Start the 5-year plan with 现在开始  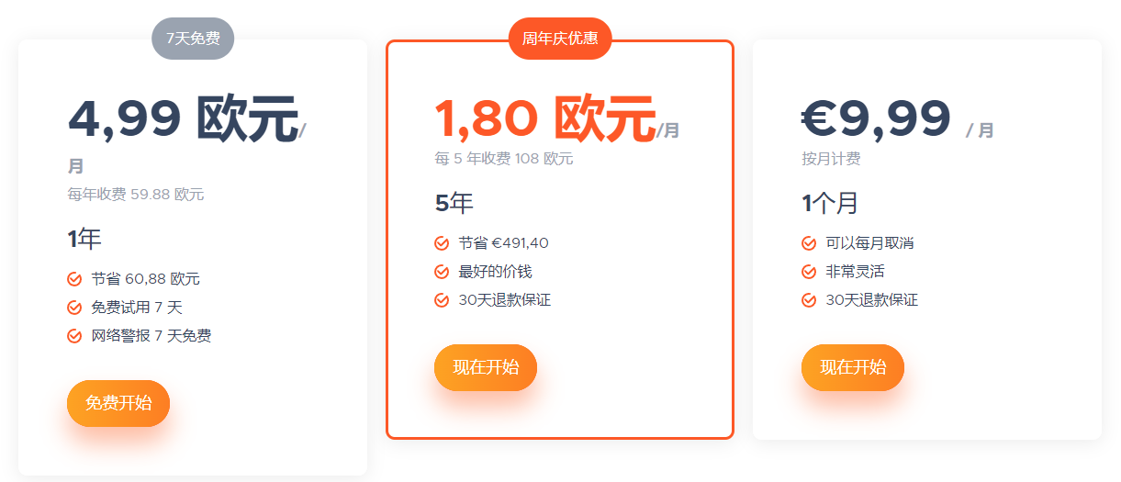tap(486, 367)
